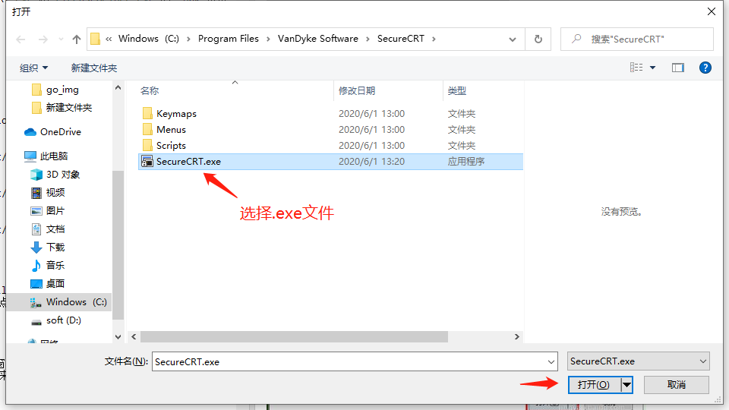729x410 pixels.
Task: Close the 打开 dialog window
Action: (x=712, y=11)
